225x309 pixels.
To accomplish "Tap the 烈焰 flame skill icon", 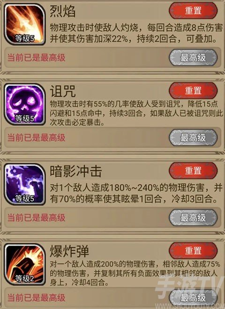I will click(25, 24).
